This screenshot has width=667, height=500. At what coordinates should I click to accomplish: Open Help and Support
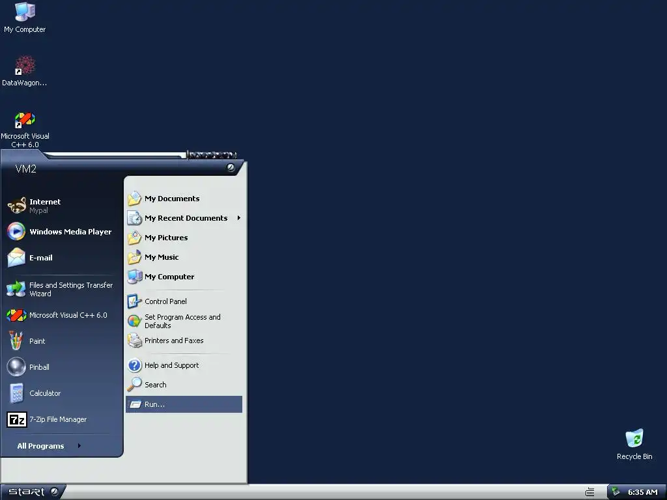click(184, 365)
